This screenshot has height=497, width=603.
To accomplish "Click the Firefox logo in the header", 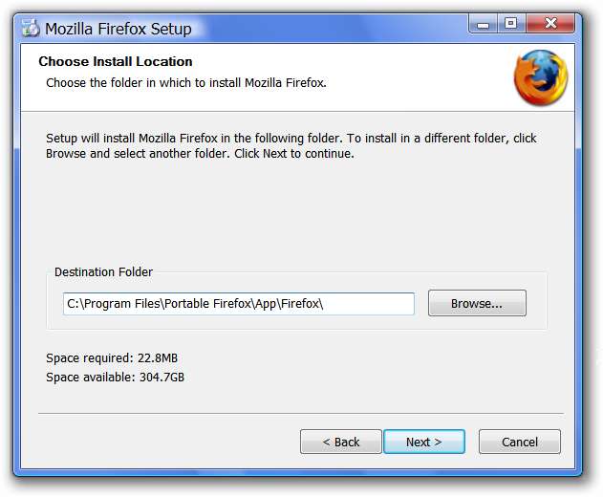I will tap(541, 78).
